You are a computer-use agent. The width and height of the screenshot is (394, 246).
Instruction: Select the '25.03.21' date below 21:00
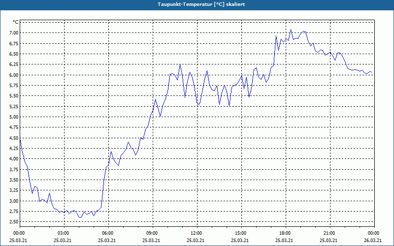328,240
